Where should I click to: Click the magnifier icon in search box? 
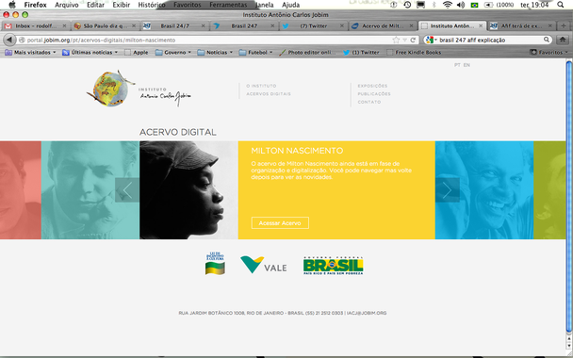tap(547, 40)
